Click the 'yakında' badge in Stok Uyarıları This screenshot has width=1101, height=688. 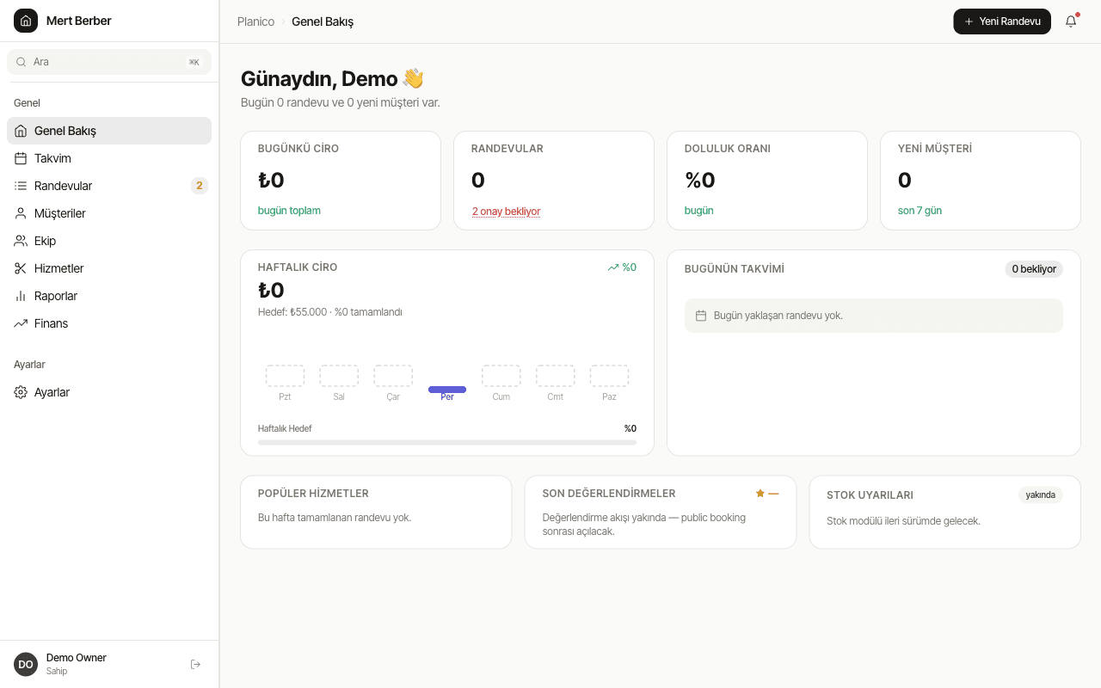click(x=1041, y=494)
